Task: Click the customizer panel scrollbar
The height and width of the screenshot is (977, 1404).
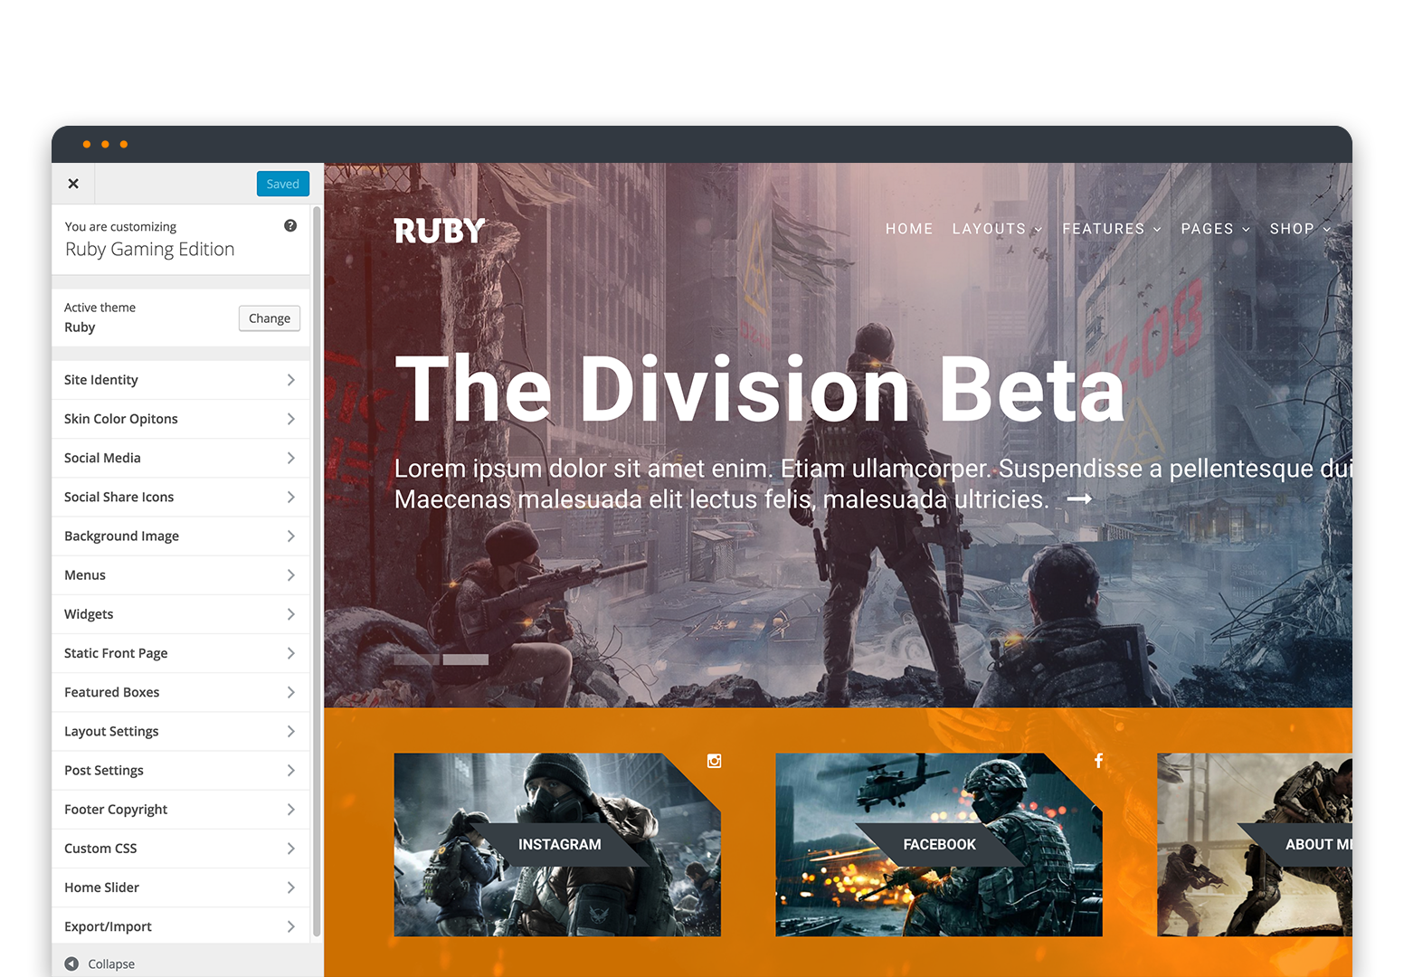Action: 317,570
